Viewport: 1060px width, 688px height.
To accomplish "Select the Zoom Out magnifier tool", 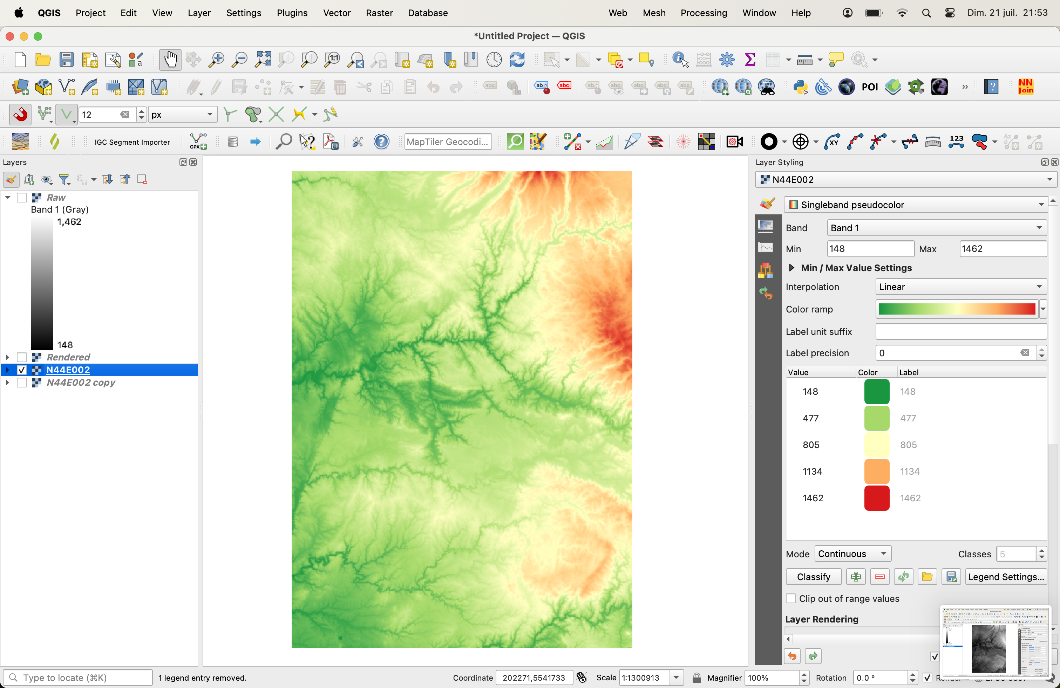I will pyautogui.click(x=240, y=60).
